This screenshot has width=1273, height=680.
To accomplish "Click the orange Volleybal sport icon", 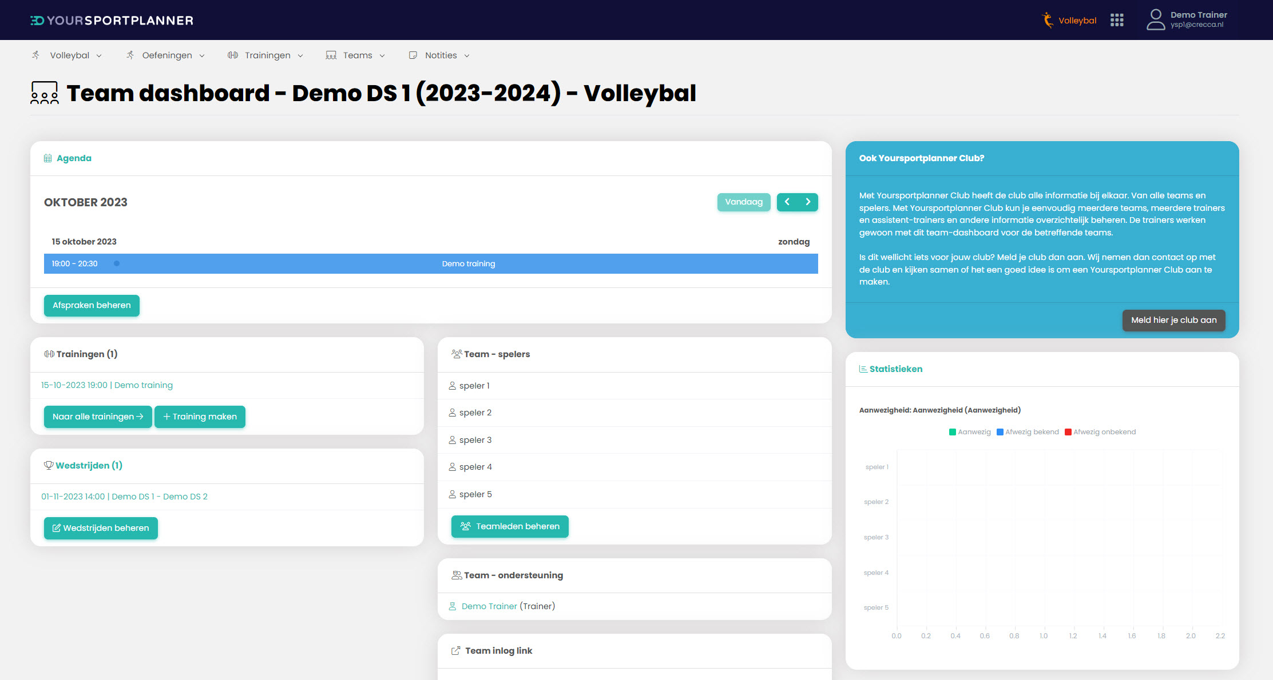I will [1048, 21].
